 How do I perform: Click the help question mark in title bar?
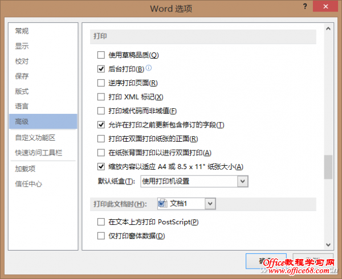point(305,6)
